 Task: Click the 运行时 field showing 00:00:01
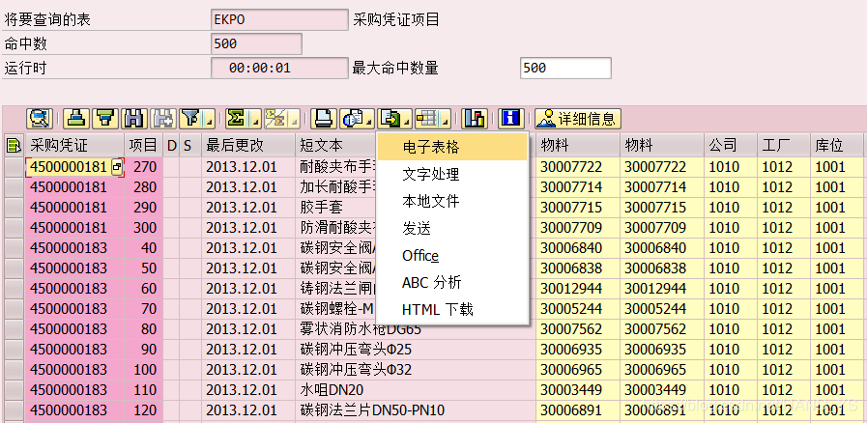279,68
